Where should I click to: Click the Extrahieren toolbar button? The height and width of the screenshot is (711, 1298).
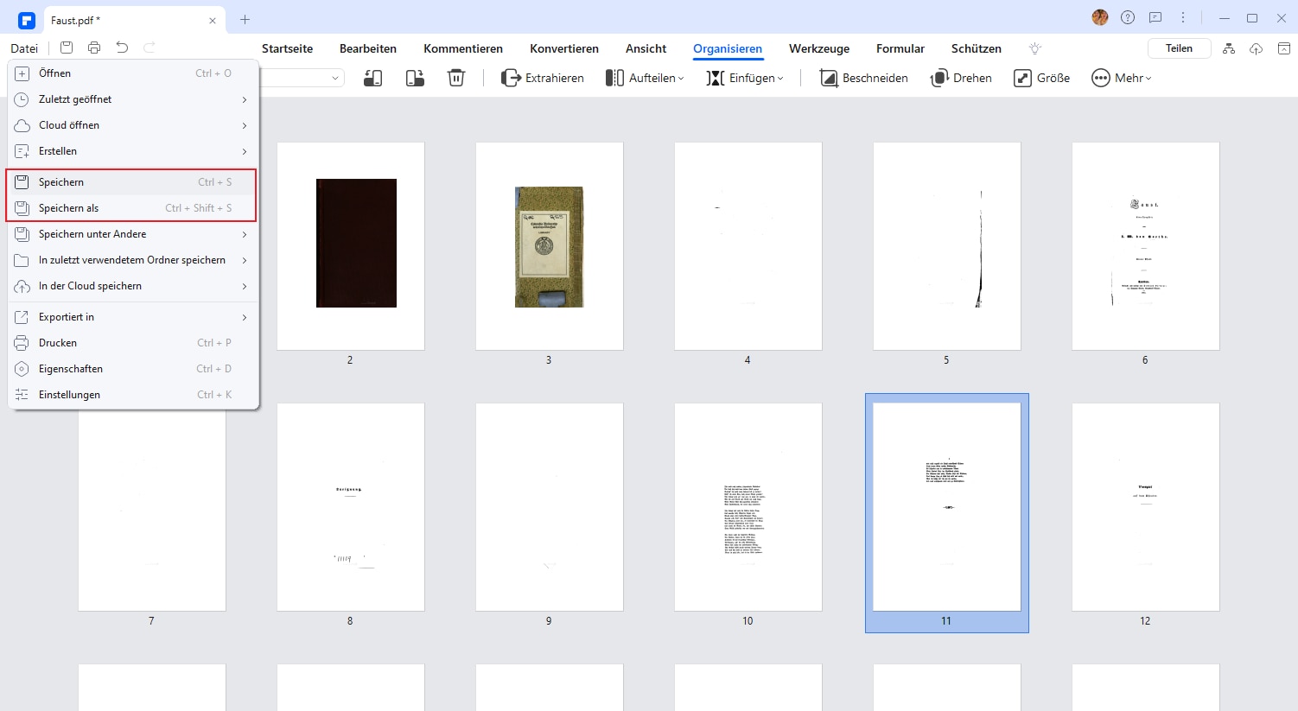click(x=543, y=78)
